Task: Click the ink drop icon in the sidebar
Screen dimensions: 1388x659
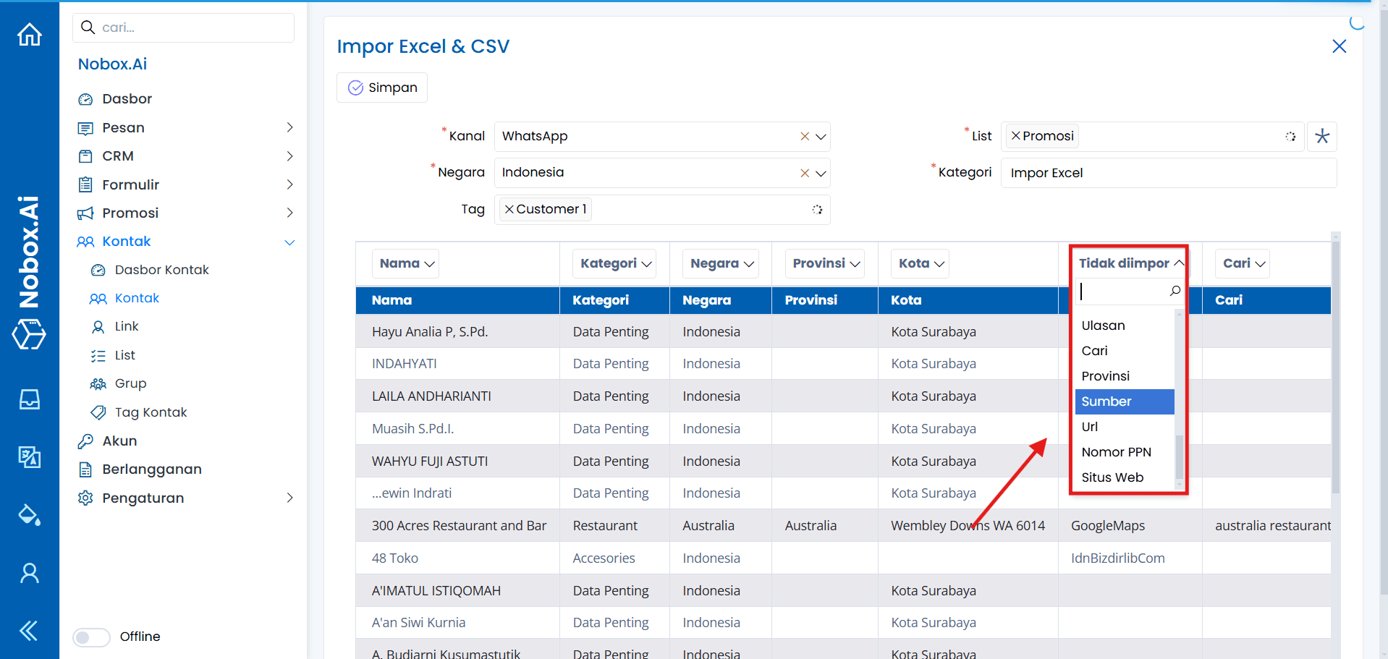Action: (29, 515)
